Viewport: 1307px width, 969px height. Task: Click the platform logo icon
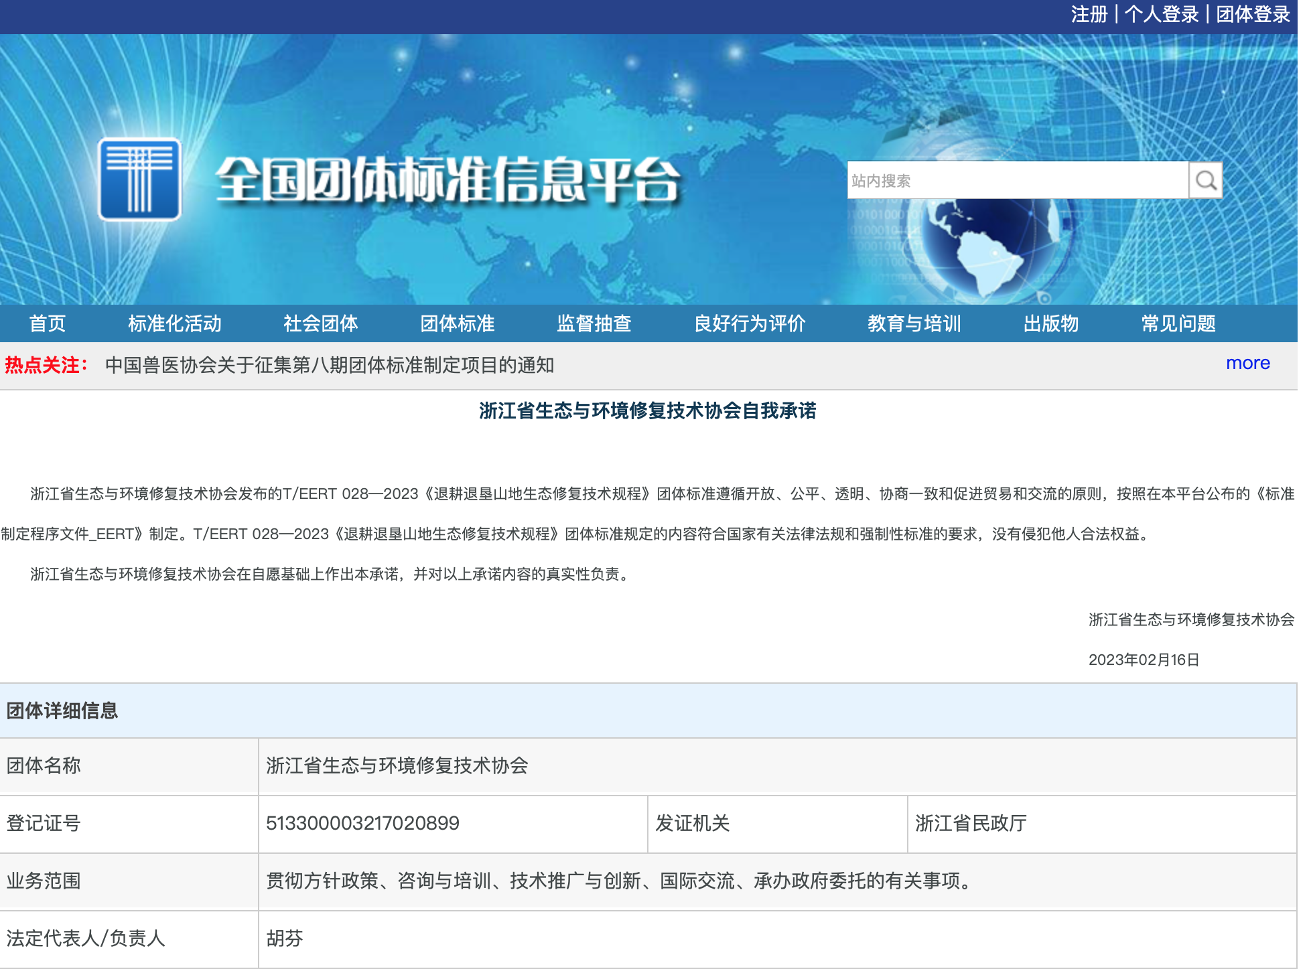click(x=139, y=179)
